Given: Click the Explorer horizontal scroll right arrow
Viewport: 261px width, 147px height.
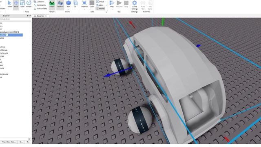Looking at the screenshot, I should 30,139.
